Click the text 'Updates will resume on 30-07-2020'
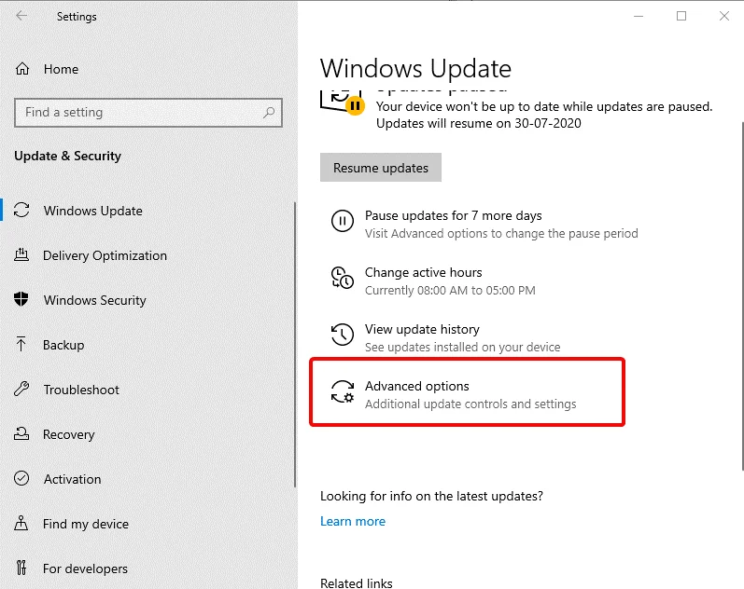Viewport: 744px width, 589px height. pyautogui.click(x=478, y=123)
